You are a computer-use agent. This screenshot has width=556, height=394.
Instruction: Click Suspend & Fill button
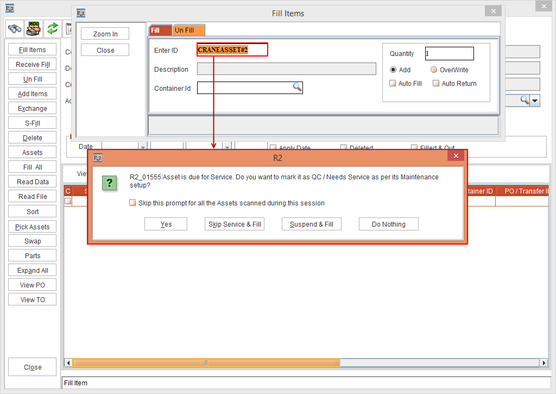coord(311,224)
